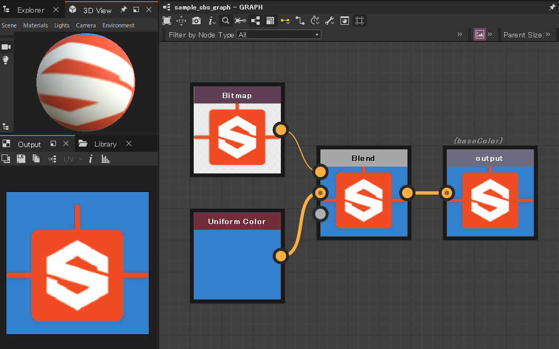Take a graph screenshot with the camera icon
The width and height of the screenshot is (559, 349).
(196, 21)
